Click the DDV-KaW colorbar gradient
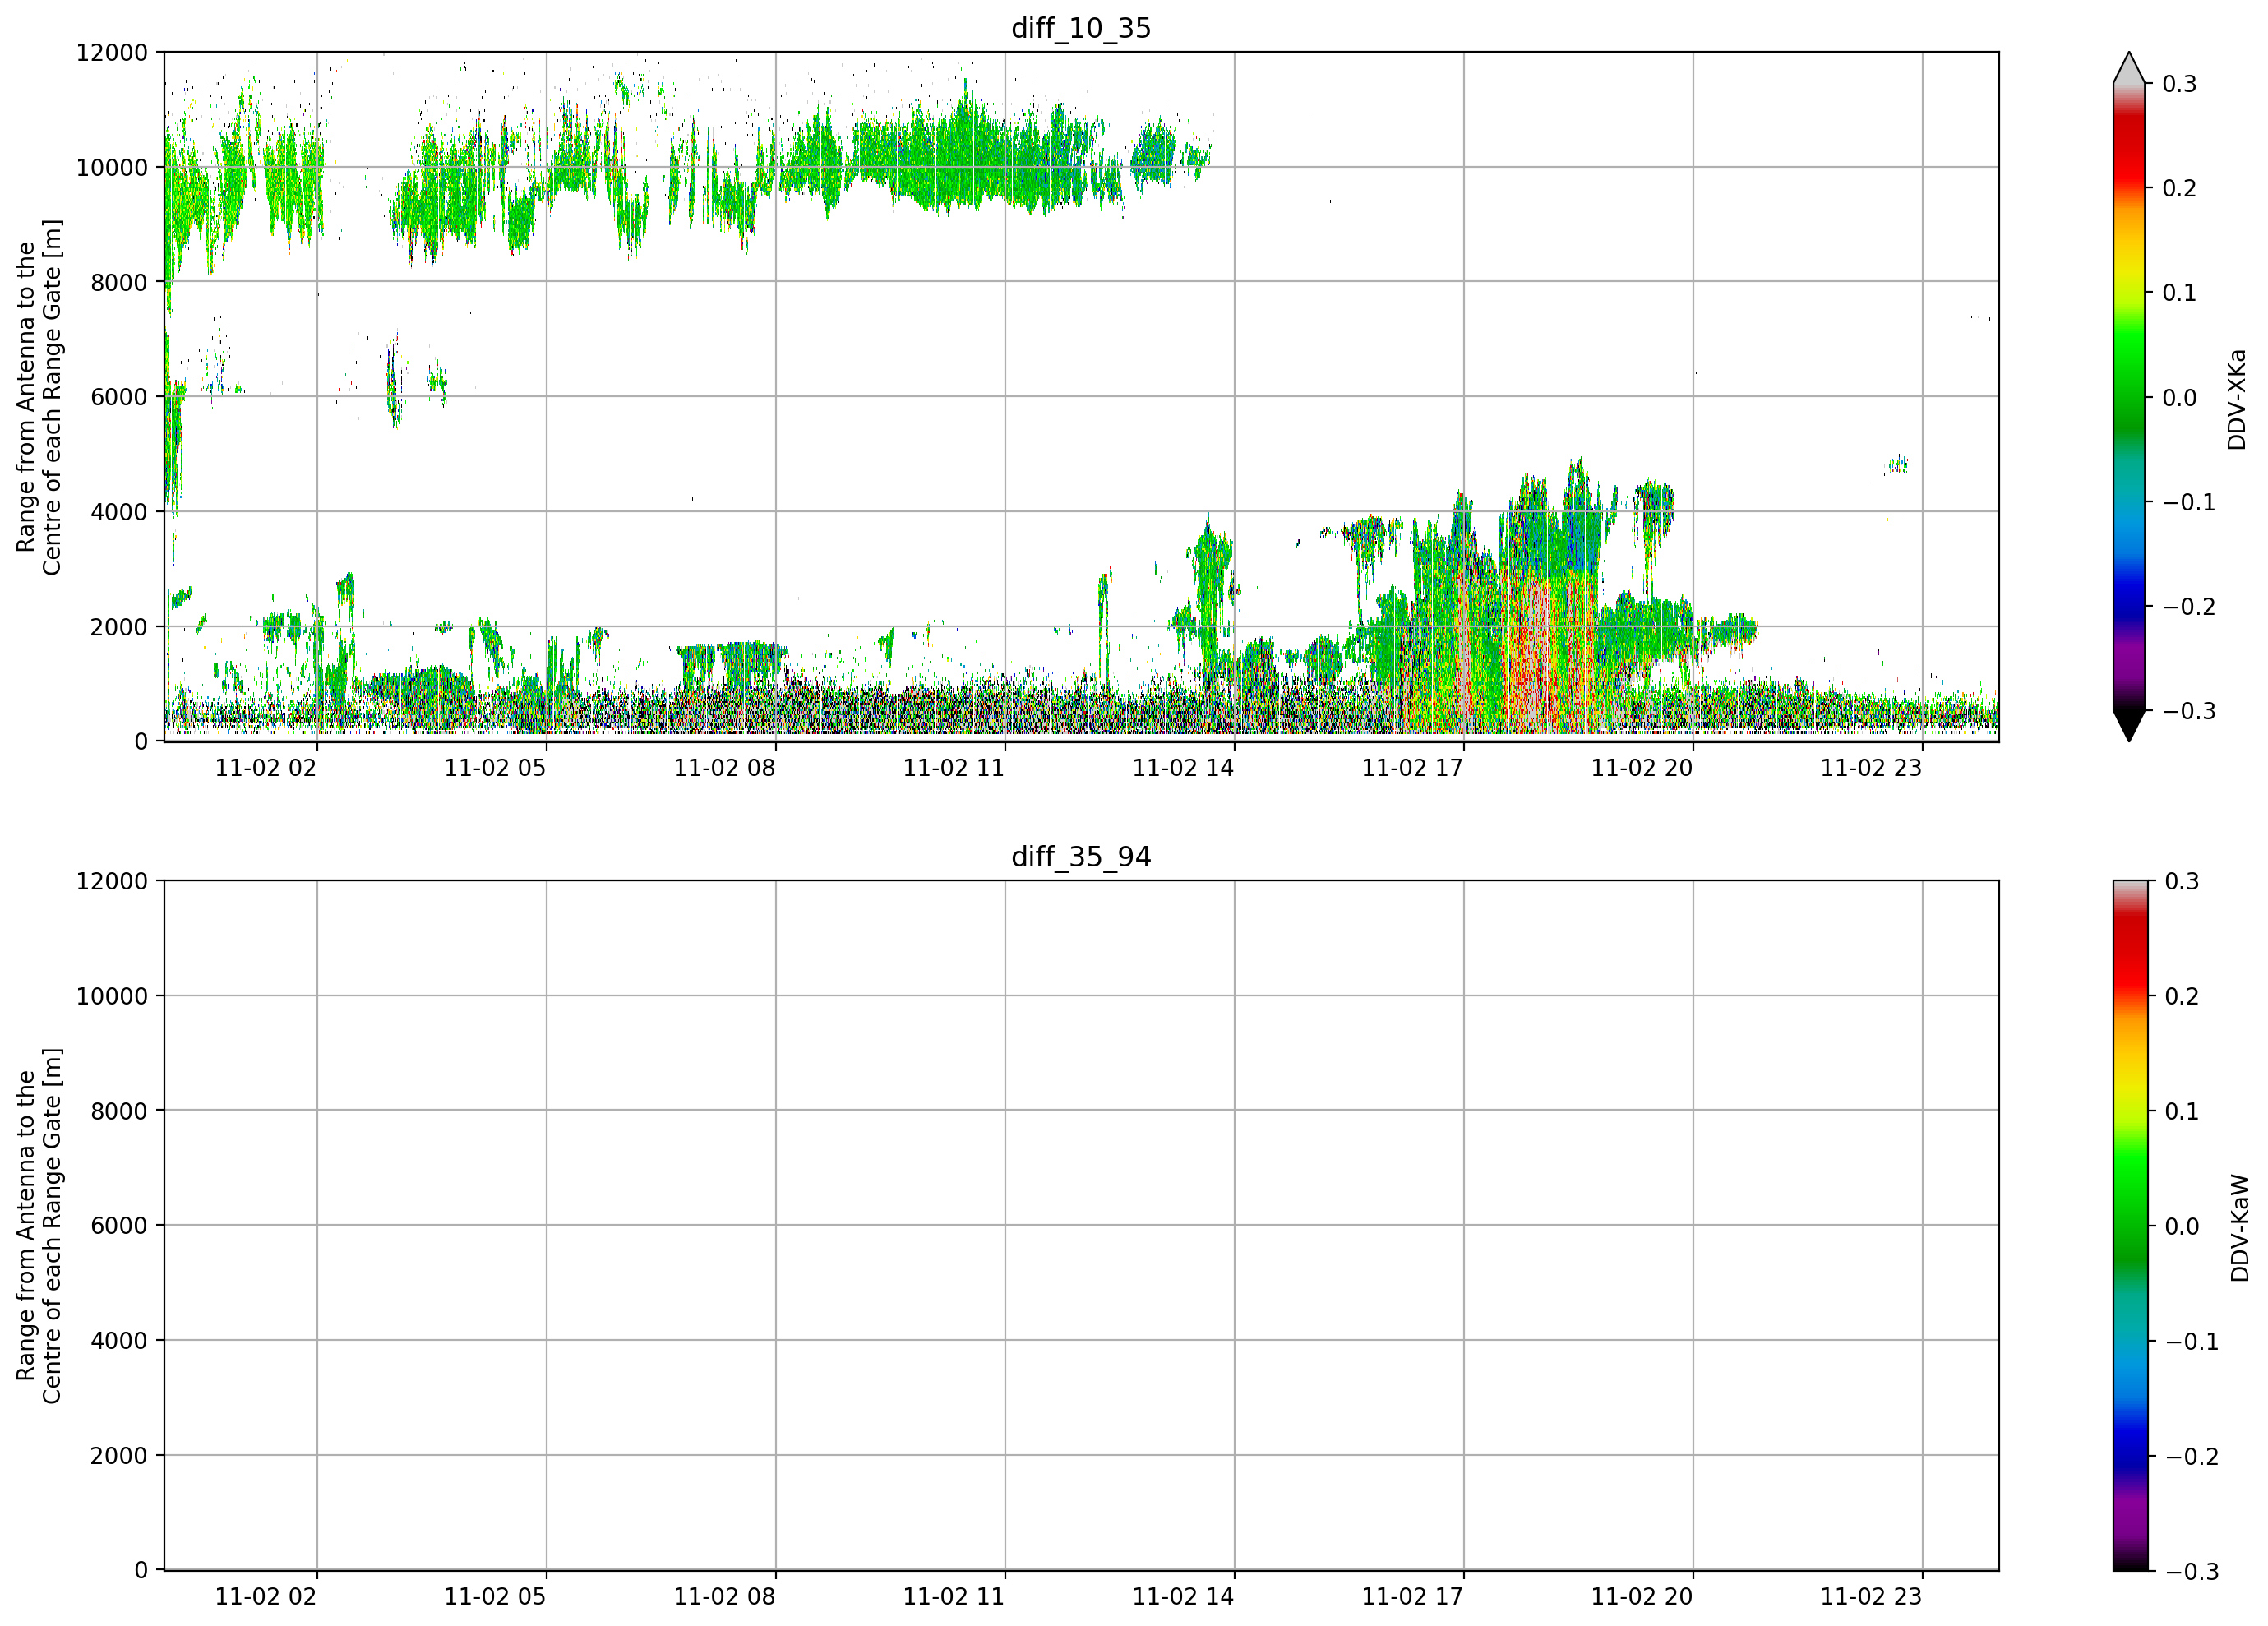Image resolution: width=2268 pixels, height=1626 pixels. (2130, 1226)
